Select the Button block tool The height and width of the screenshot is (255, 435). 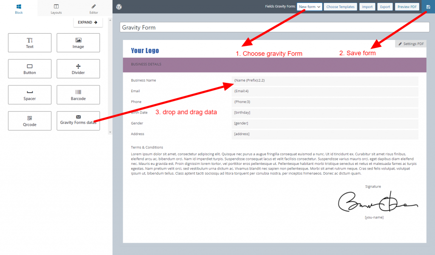pyautogui.click(x=29, y=68)
